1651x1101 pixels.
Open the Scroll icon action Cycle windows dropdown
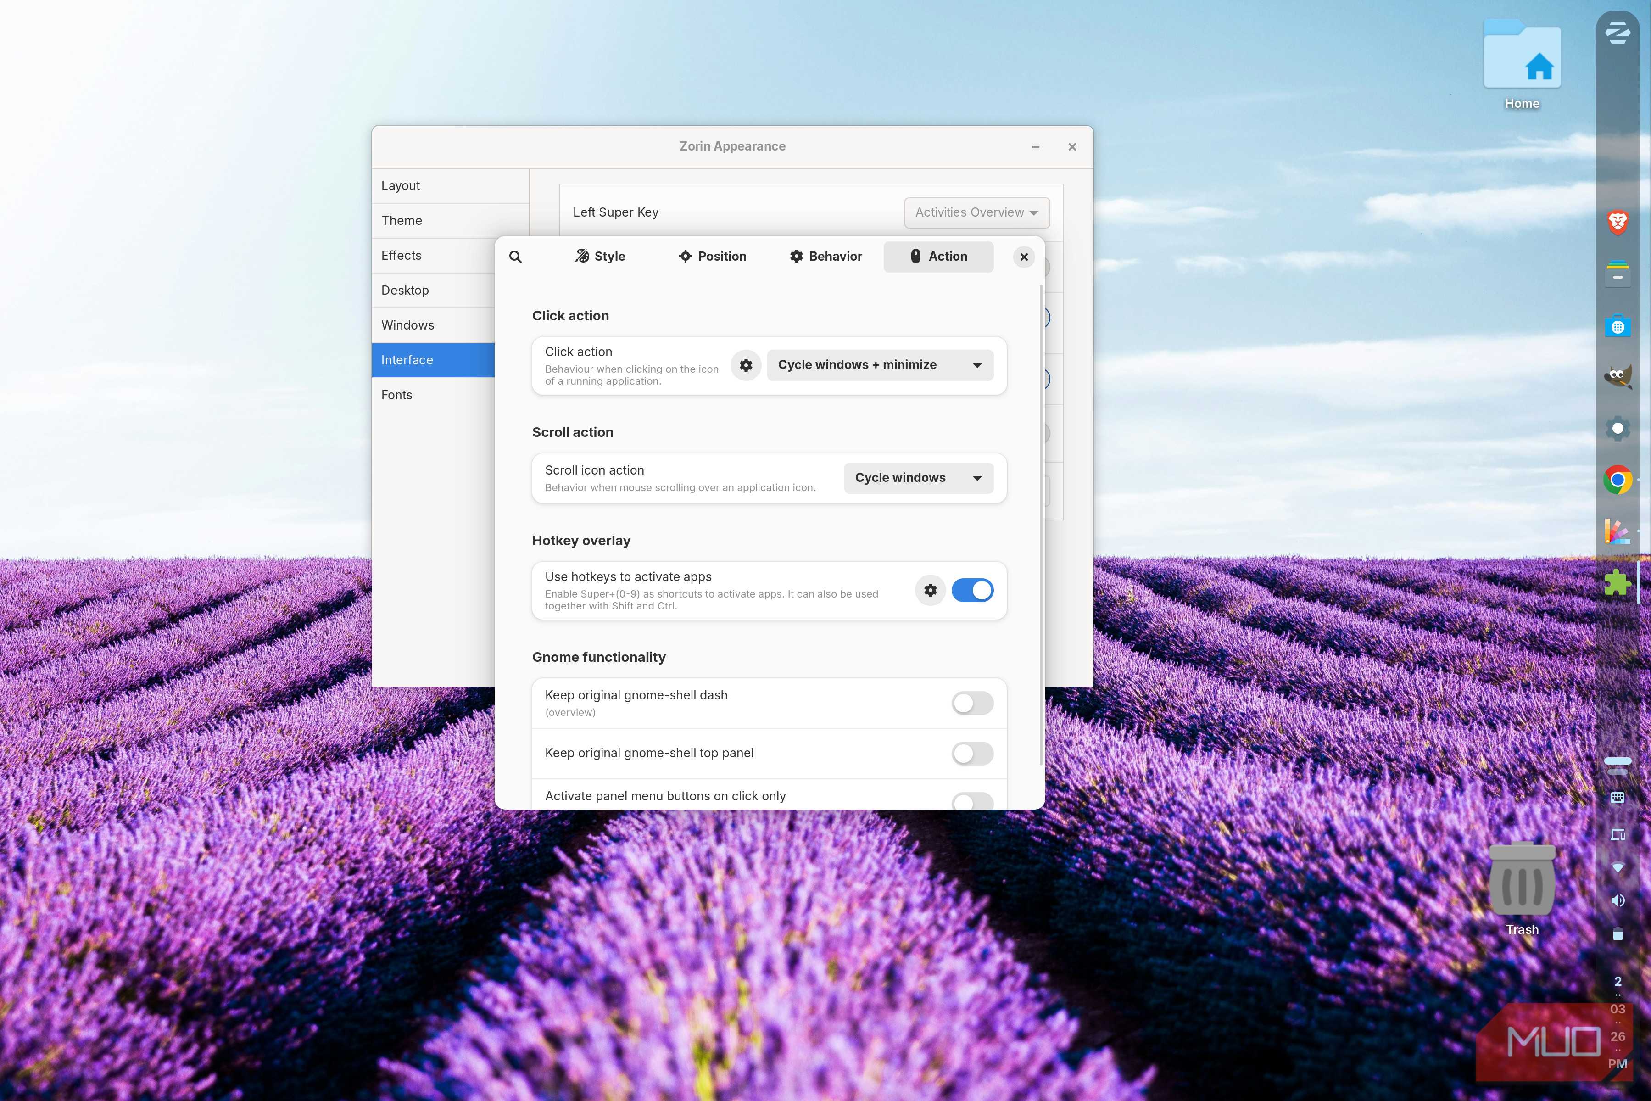click(918, 478)
